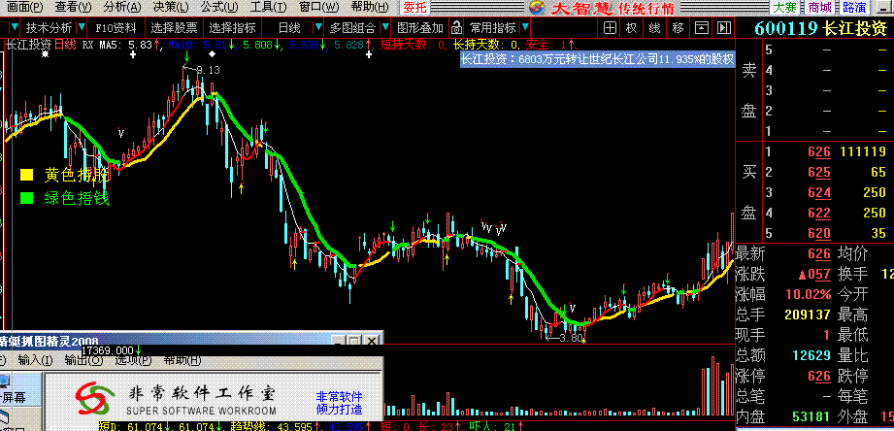Open F10资料 information
Image resolution: width=894 pixels, height=431 pixels.
click(116, 27)
